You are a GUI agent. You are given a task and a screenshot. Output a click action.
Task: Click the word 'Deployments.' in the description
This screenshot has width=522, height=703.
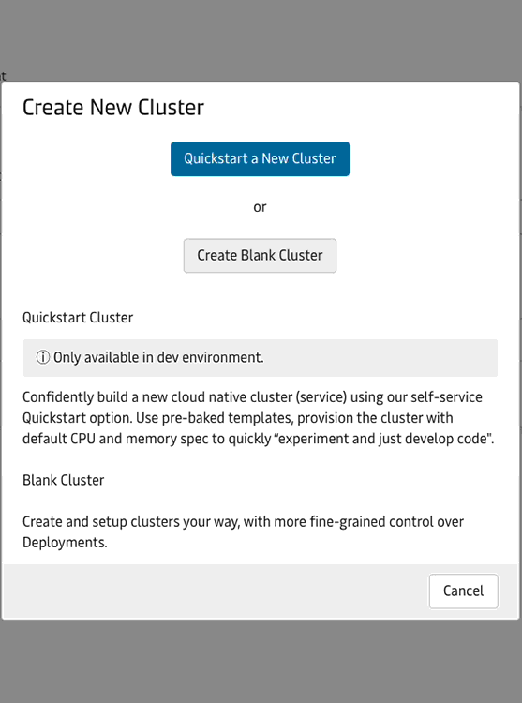point(65,543)
